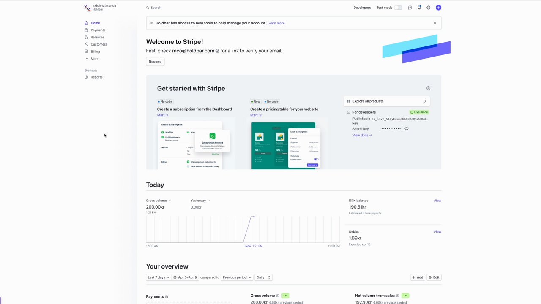Click the Add button in overview
This screenshot has height=304, width=541.
417,277
